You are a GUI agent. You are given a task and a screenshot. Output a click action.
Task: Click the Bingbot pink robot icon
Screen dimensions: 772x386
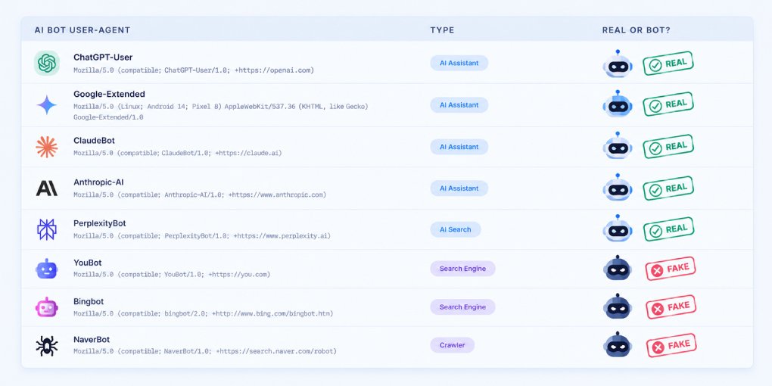(x=47, y=307)
